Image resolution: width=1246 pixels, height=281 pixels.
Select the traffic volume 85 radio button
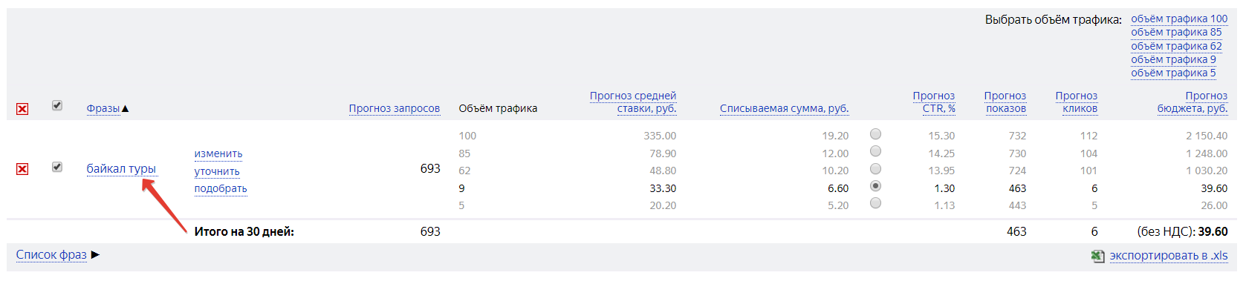click(875, 151)
